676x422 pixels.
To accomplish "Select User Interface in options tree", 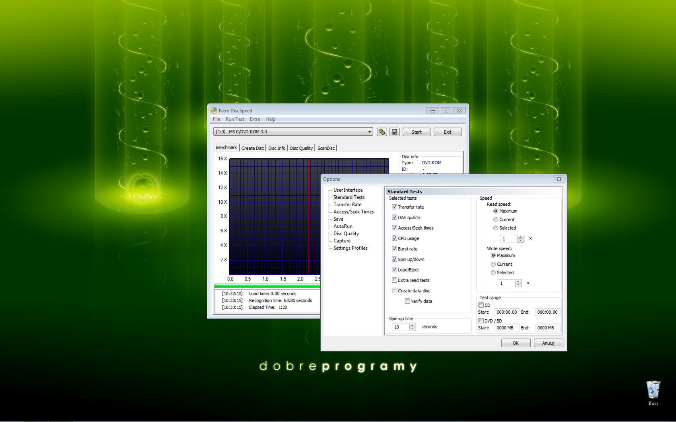I will [x=348, y=190].
